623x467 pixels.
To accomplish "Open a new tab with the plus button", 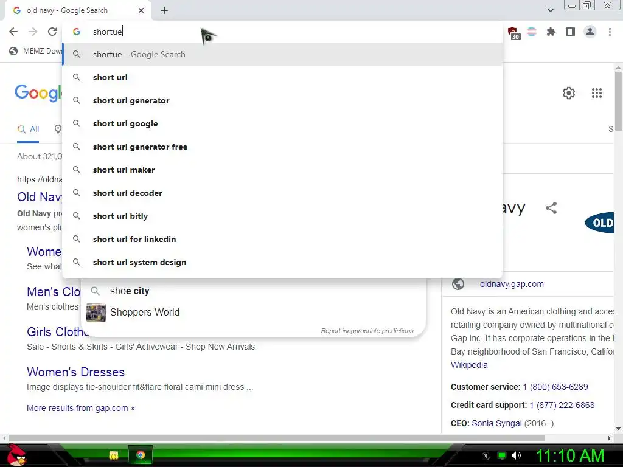I will point(164,10).
